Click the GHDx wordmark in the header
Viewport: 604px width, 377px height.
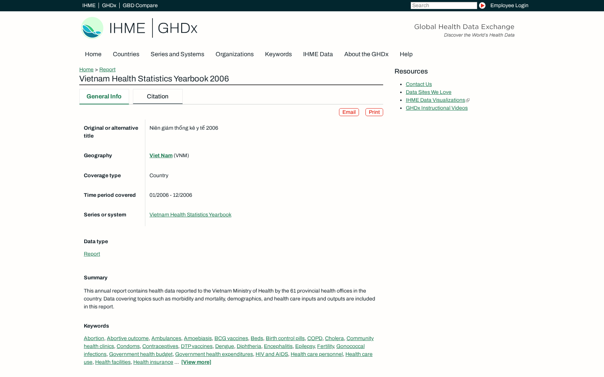(177, 28)
